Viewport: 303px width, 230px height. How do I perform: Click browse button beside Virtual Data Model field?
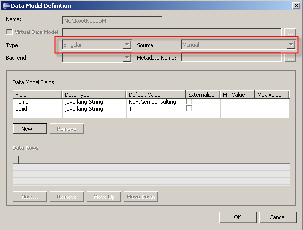coord(290,32)
